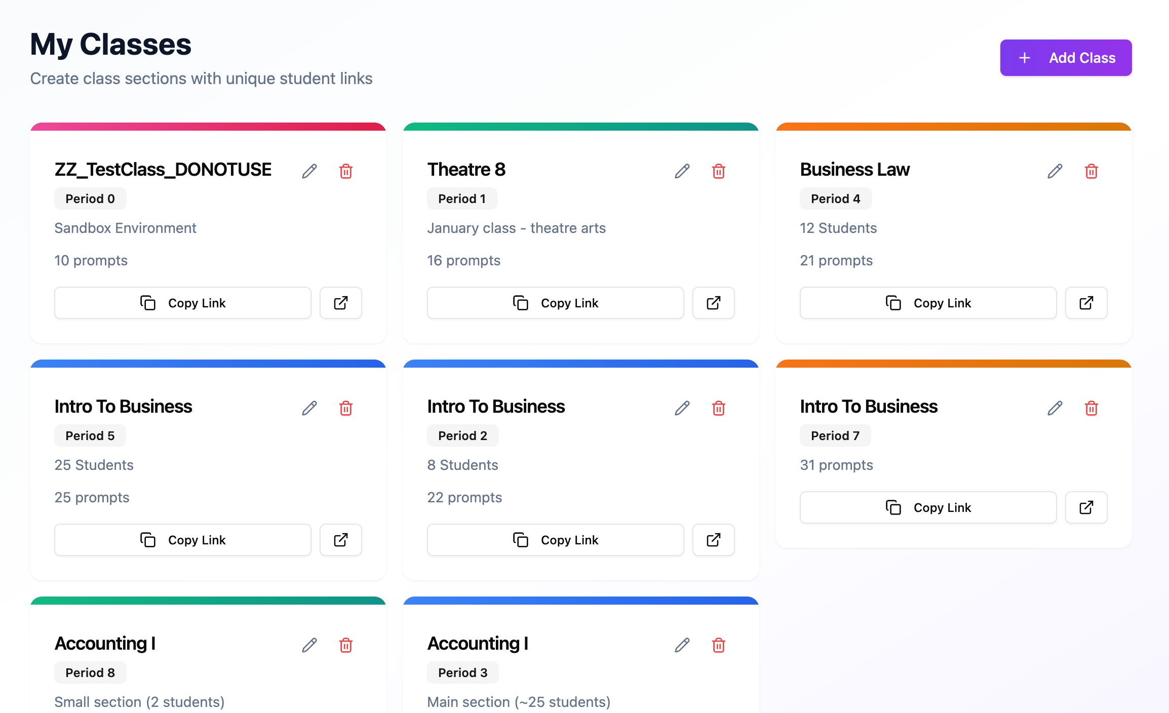This screenshot has width=1169, height=713.
Task: Open Period 5 Intro To Business link externally
Action: click(x=341, y=540)
